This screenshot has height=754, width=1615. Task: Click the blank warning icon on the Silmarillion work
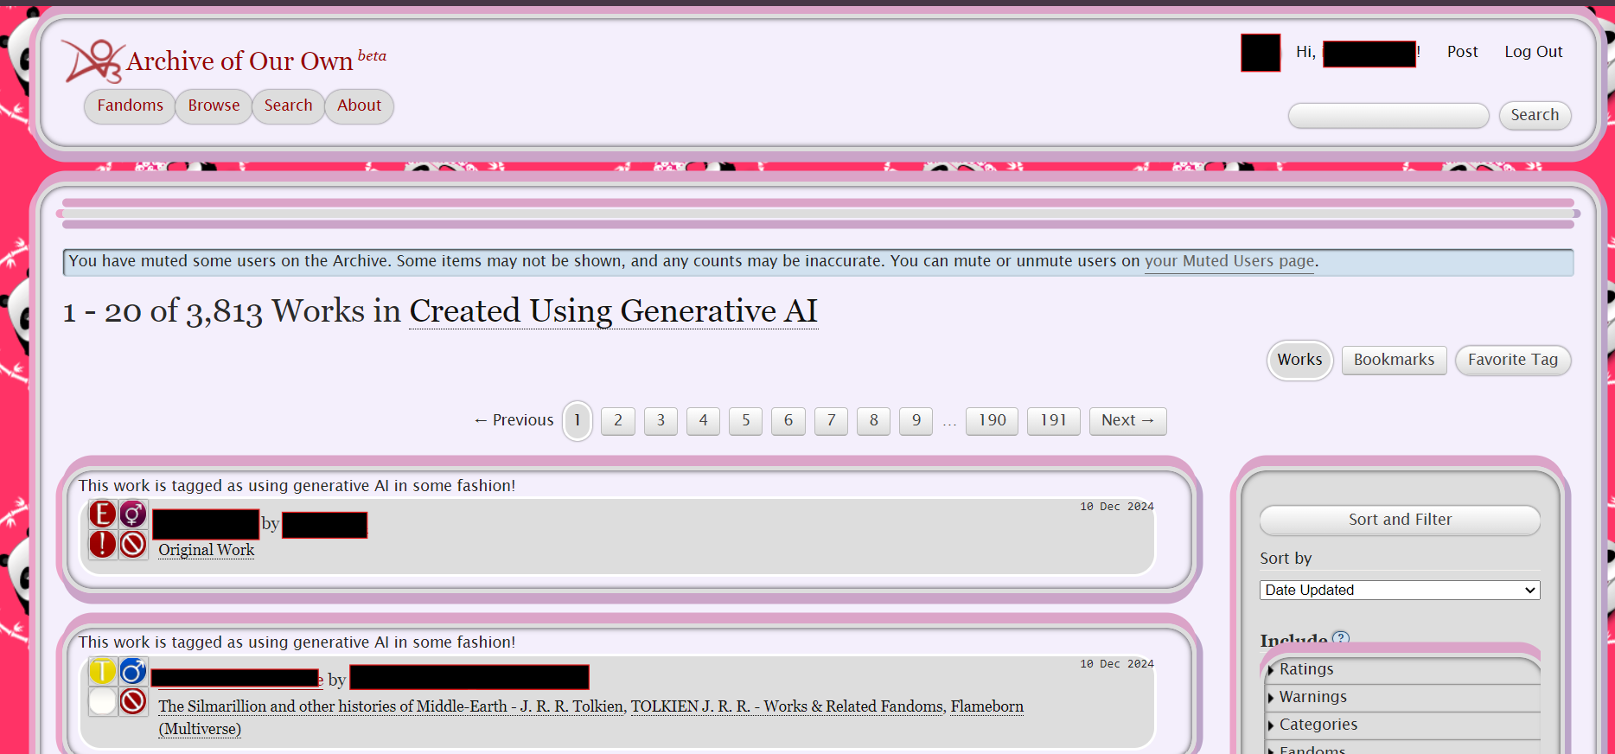coord(103,701)
